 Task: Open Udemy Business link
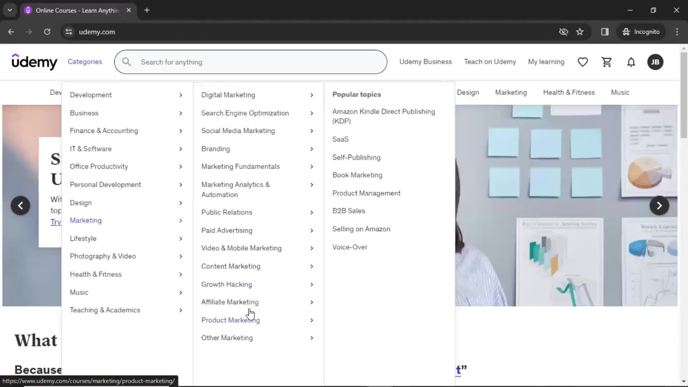point(425,62)
